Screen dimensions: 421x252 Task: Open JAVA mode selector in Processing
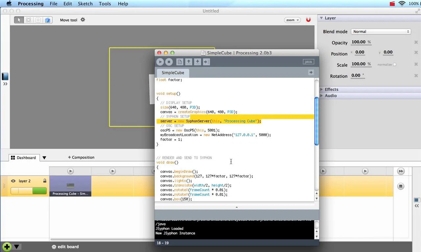coord(308,62)
